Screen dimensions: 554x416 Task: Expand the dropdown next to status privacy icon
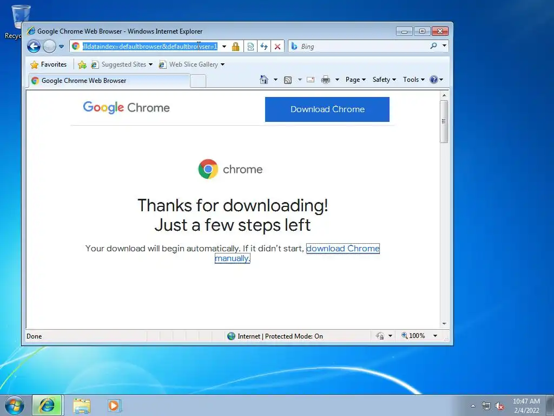point(391,336)
